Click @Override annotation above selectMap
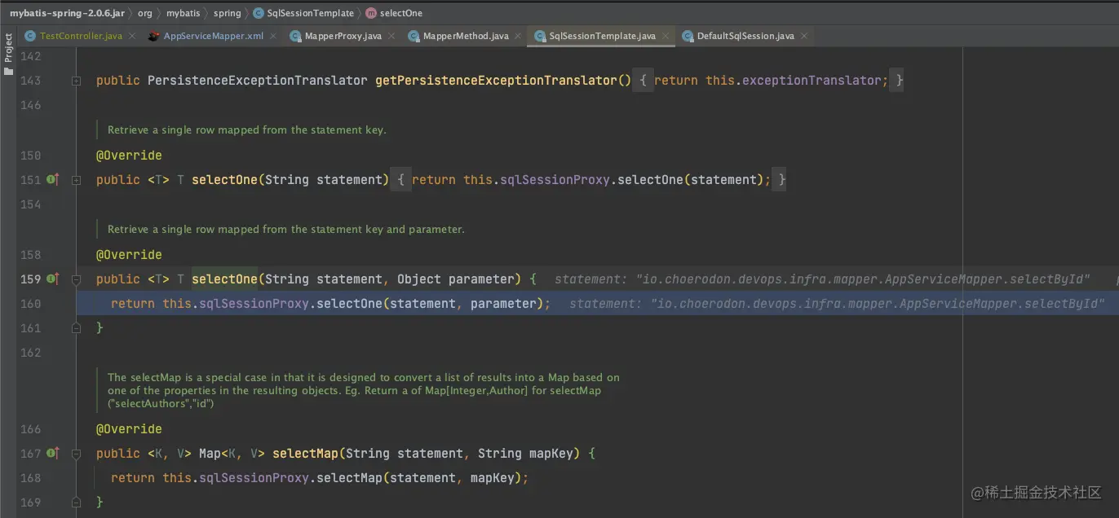 [x=129, y=429]
